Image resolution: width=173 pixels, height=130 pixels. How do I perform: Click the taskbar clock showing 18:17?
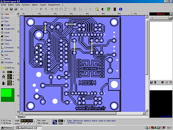pos(169,128)
